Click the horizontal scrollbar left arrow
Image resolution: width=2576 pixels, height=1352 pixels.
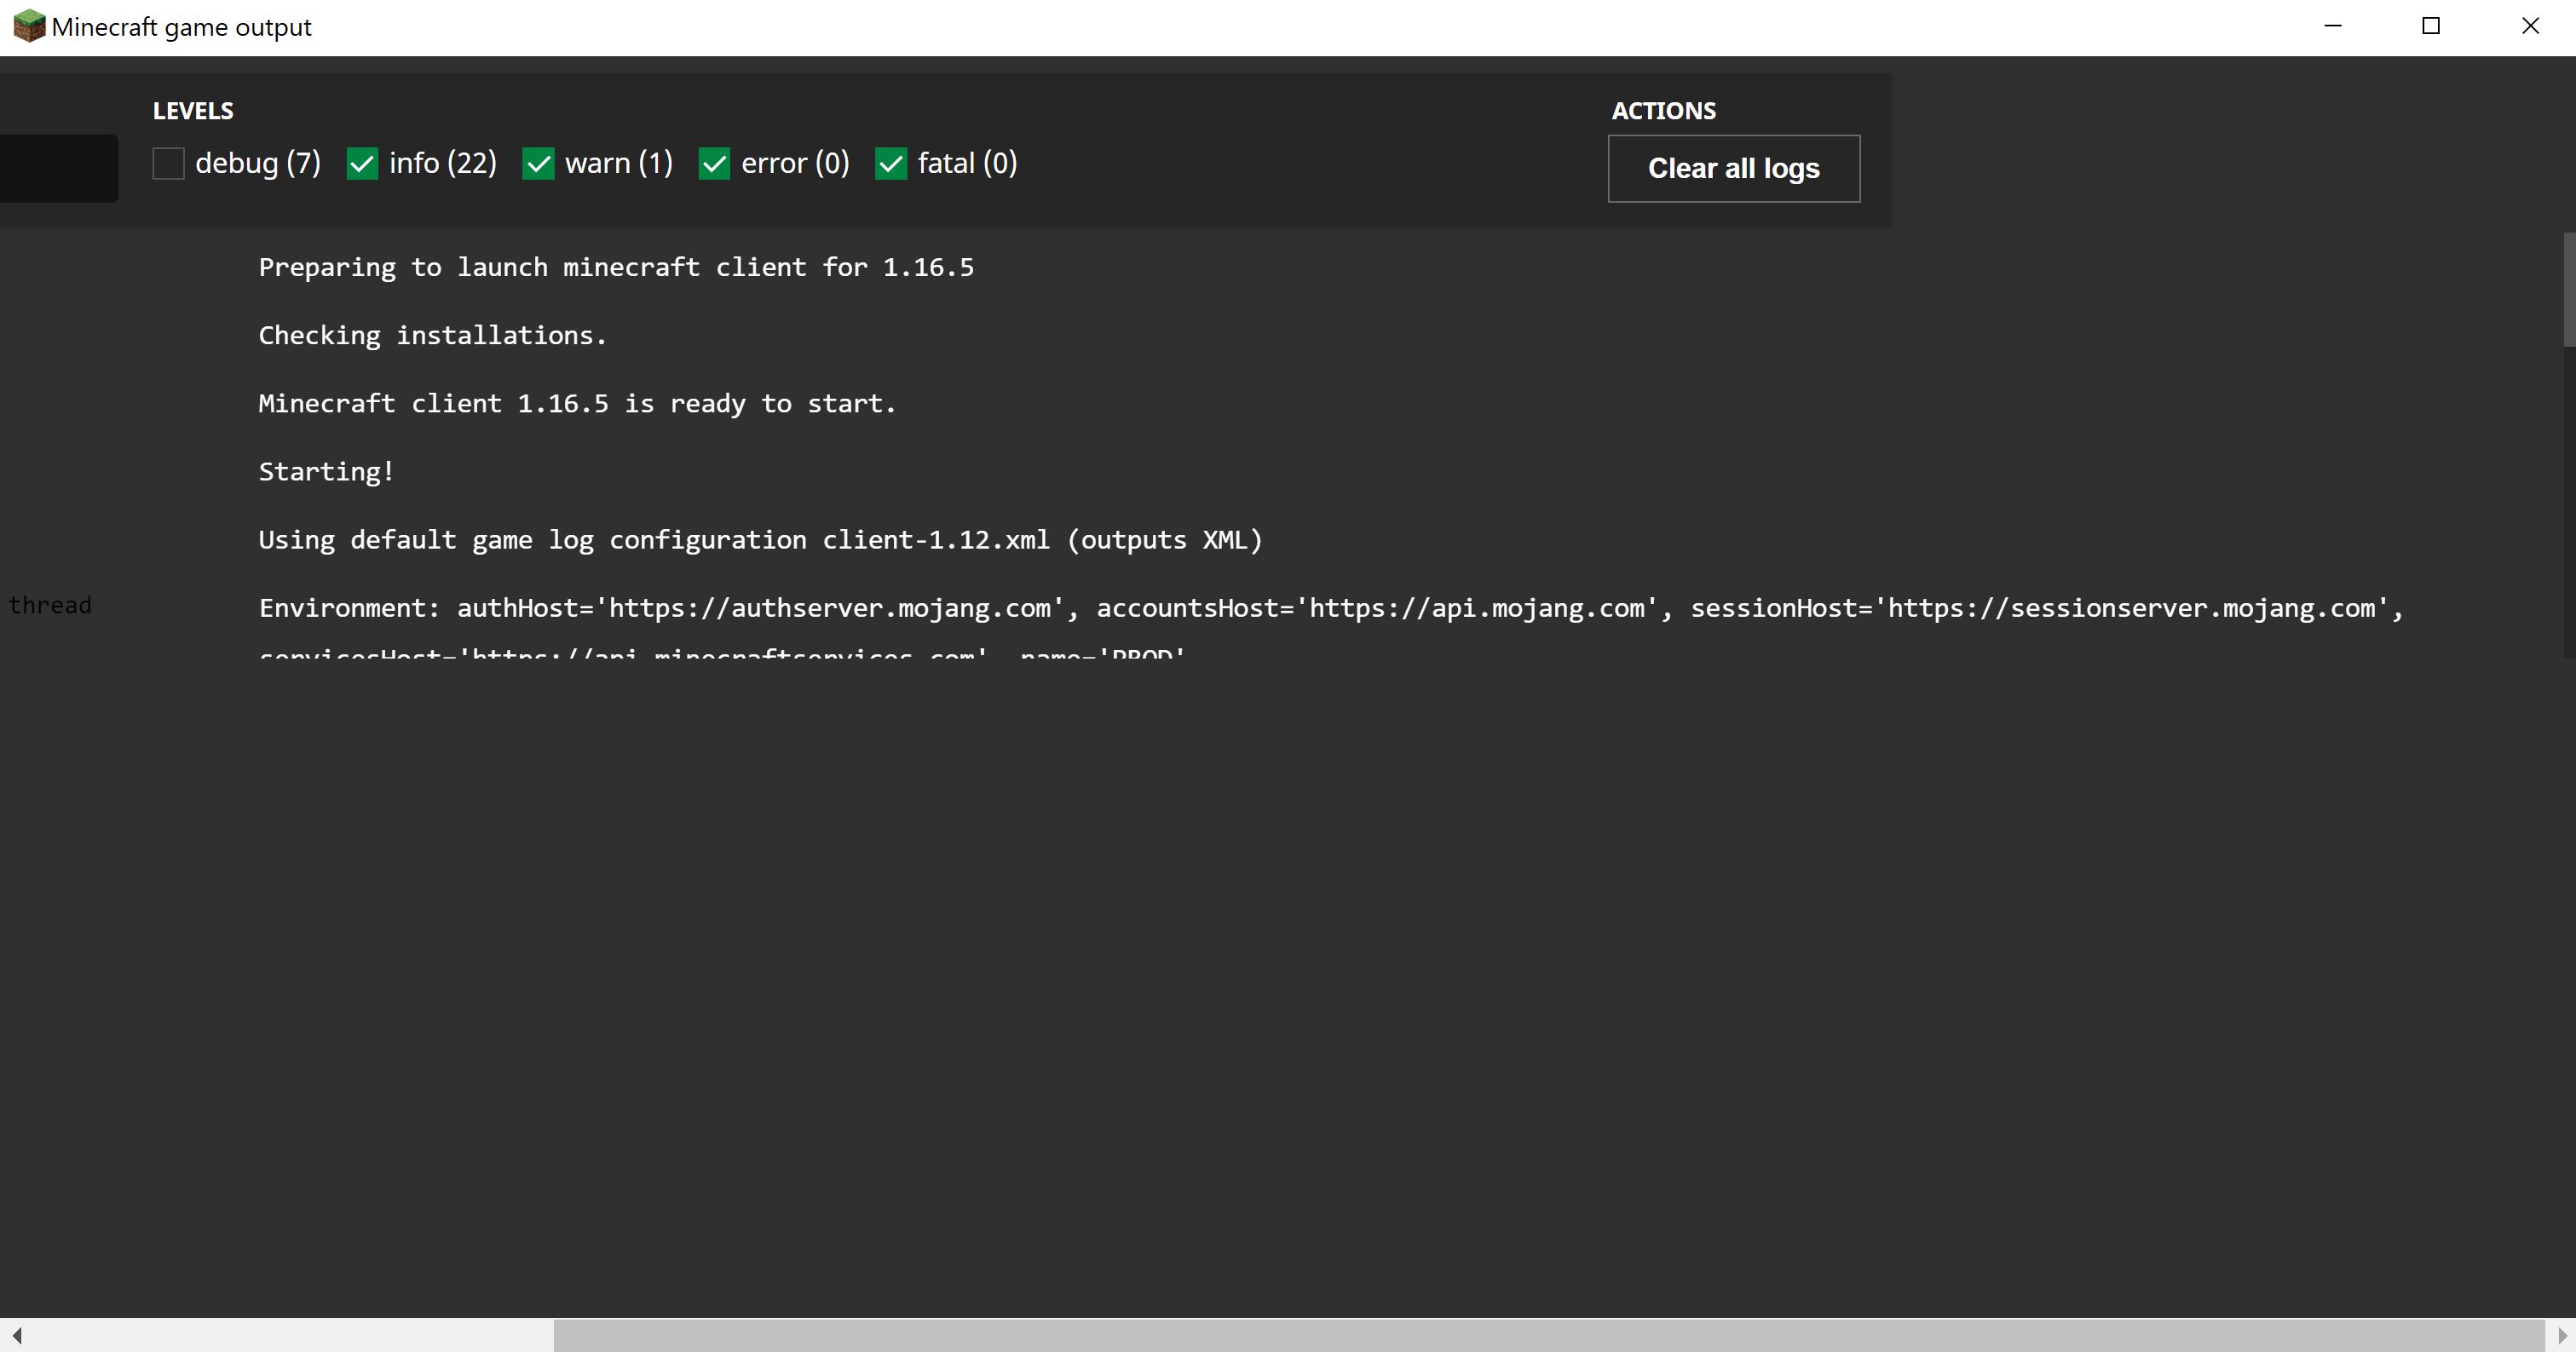16,1335
